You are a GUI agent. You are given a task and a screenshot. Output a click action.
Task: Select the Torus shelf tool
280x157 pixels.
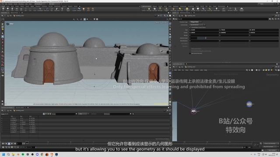(x=17, y=9)
